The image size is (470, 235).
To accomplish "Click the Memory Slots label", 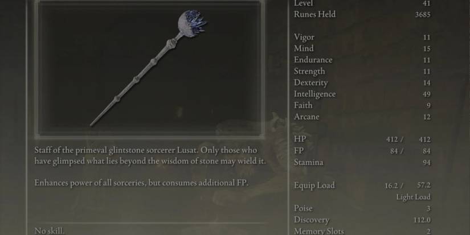I will point(319,231).
